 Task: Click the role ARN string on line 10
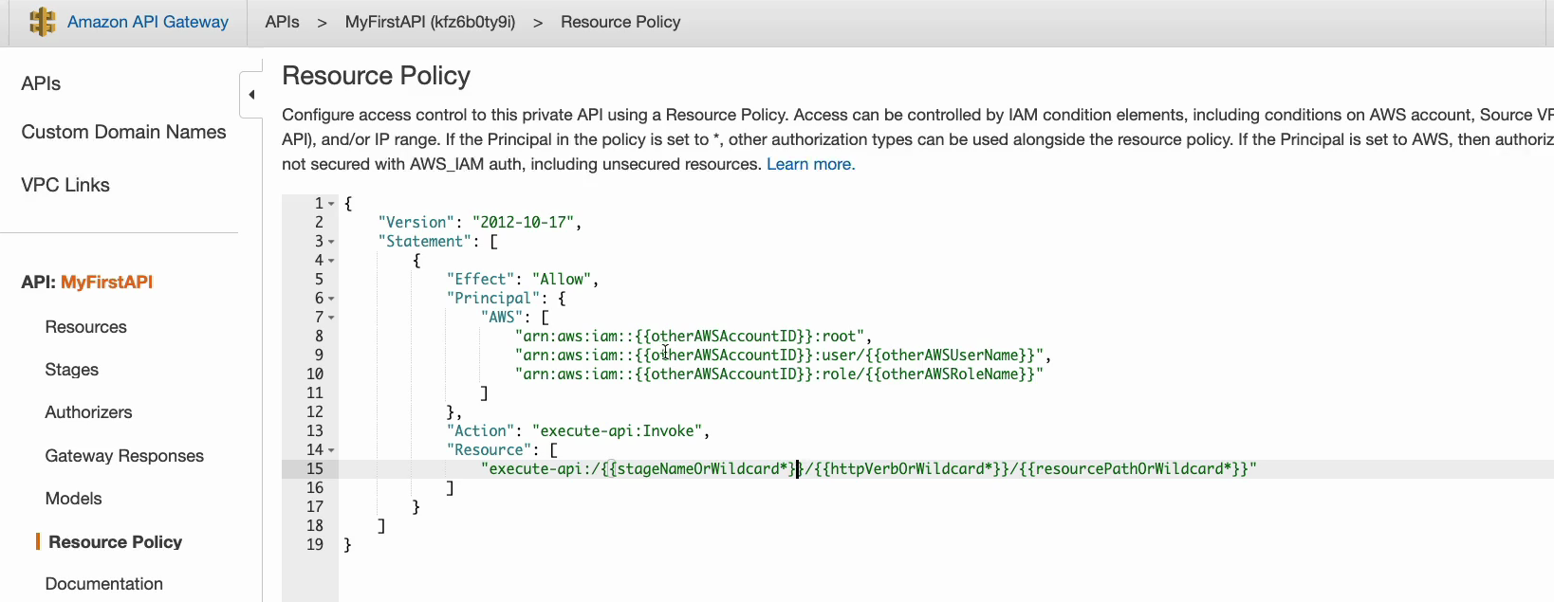(x=780, y=374)
